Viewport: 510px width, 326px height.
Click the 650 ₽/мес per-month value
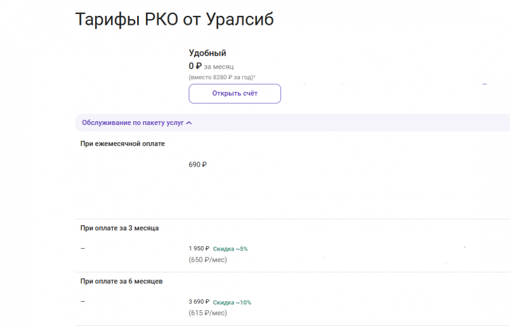tap(208, 260)
